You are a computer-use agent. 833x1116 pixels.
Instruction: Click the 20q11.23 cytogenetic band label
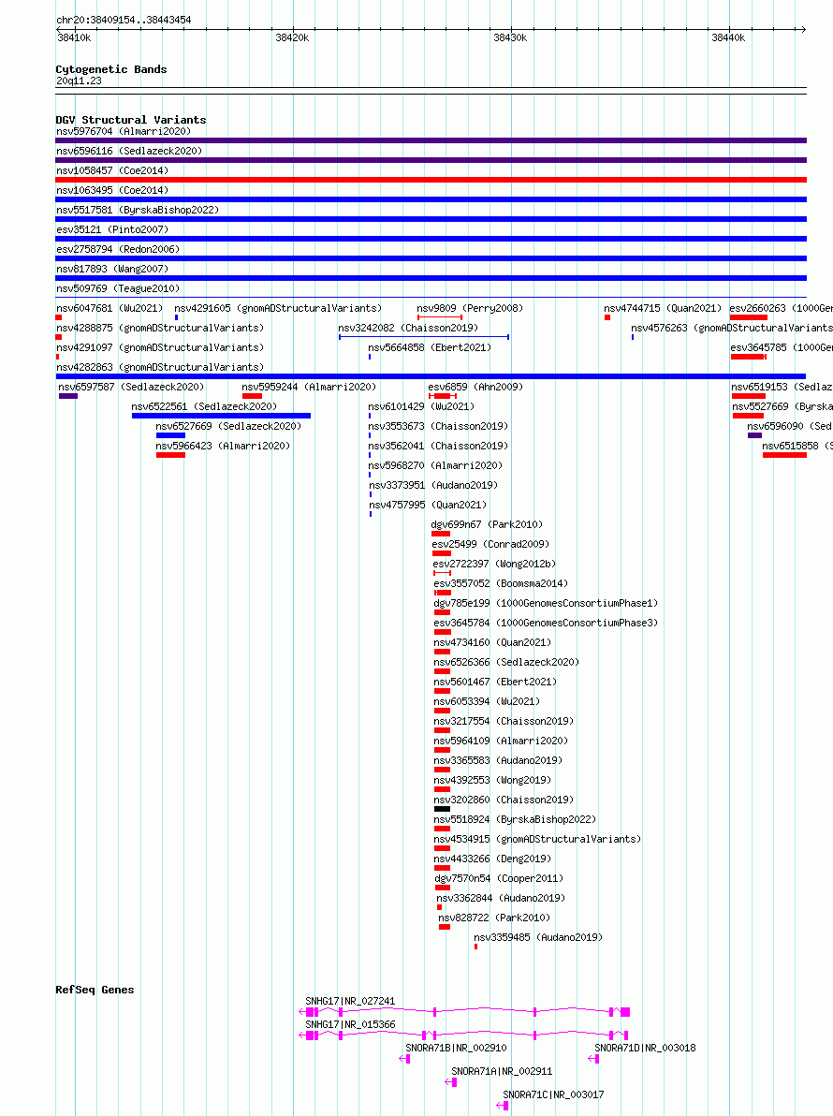[79, 81]
